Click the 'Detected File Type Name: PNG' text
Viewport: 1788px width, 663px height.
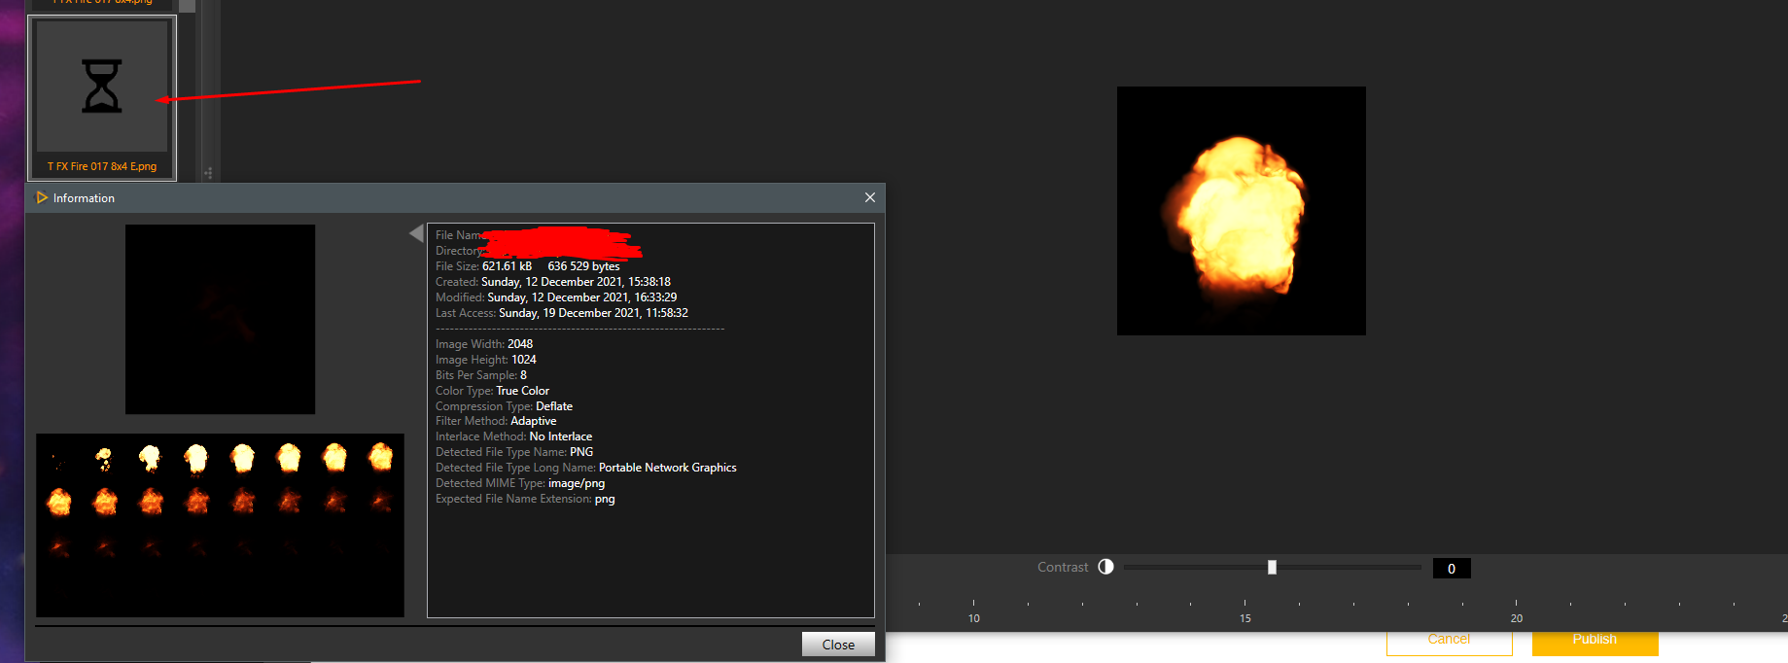coord(514,452)
